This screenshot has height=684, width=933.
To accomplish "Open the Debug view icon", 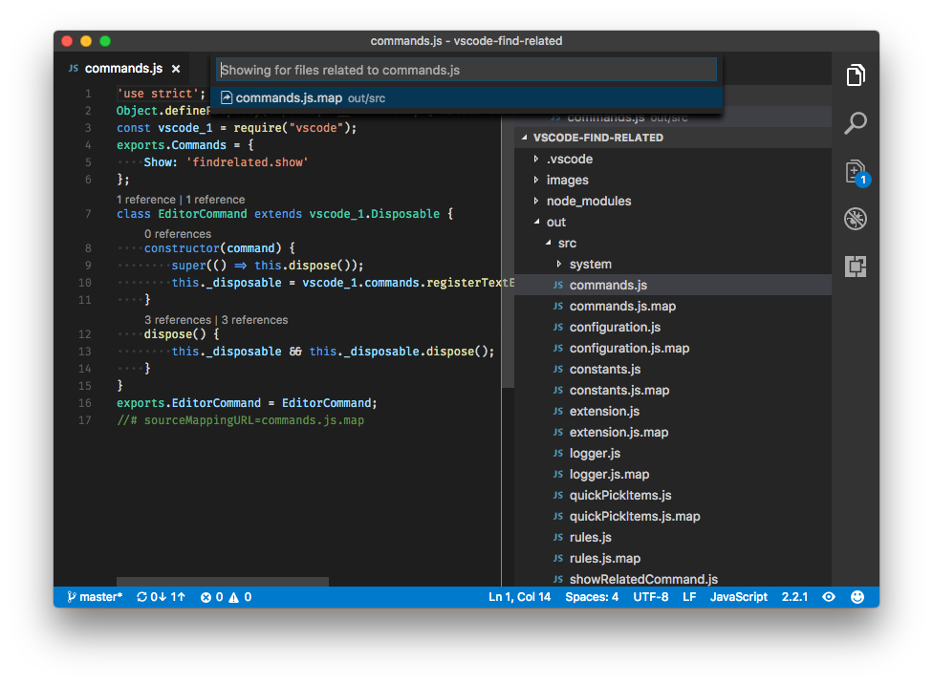I will click(x=855, y=219).
